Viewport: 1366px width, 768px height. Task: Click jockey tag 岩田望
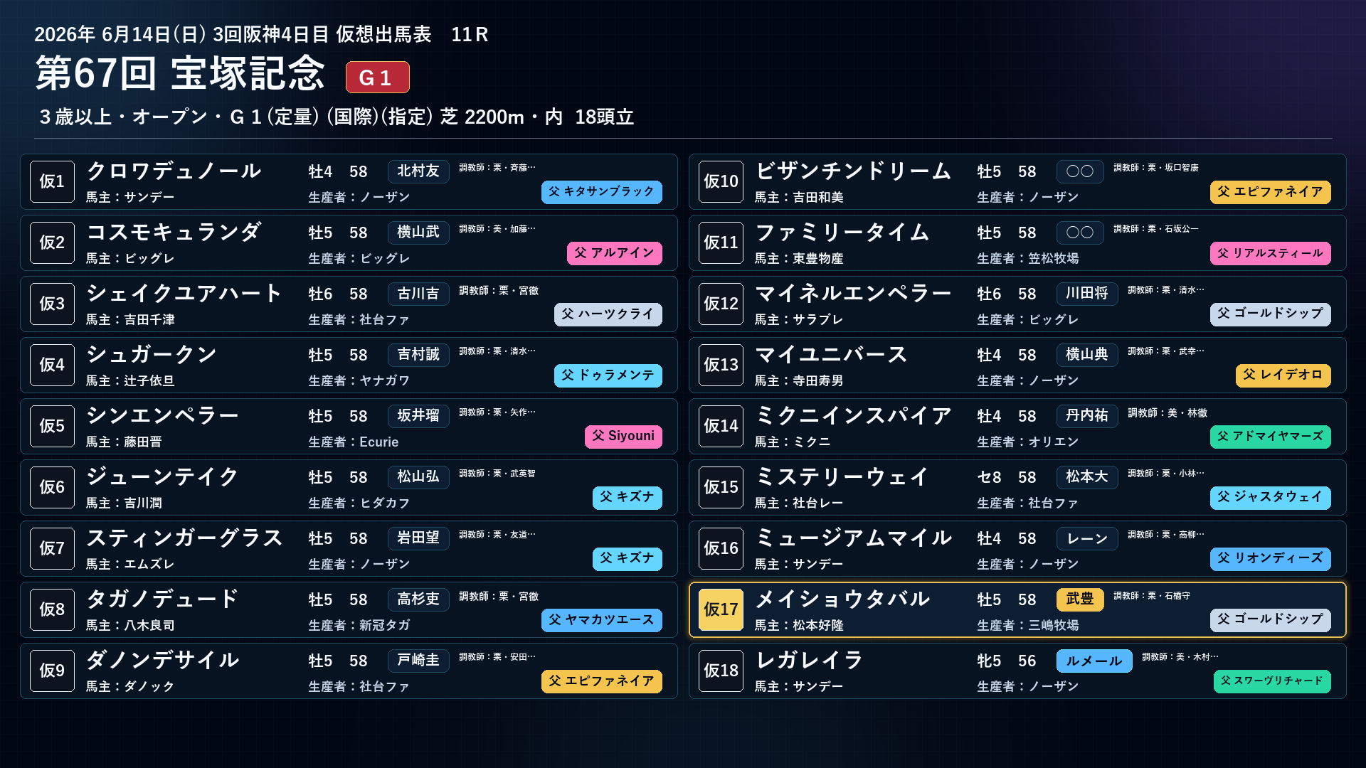point(418,538)
